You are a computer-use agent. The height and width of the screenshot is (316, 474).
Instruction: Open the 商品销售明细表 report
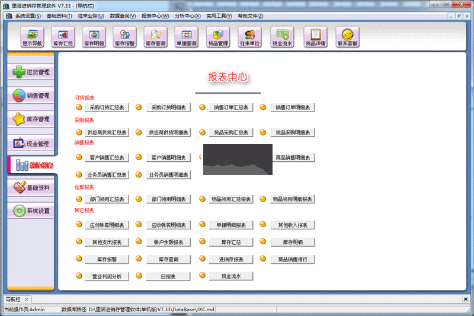pyautogui.click(x=293, y=158)
